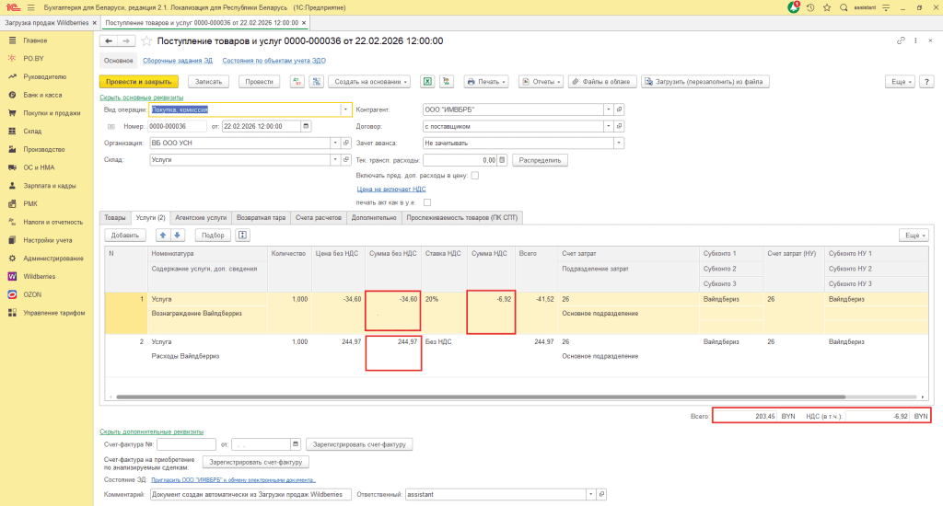Open the 'Создать на основании' dropdown
943x506 pixels.
click(369, 82)
